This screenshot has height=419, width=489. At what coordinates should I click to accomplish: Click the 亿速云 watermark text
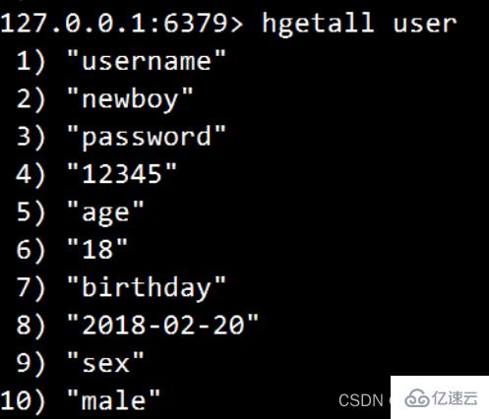click(x=455, y=398)
